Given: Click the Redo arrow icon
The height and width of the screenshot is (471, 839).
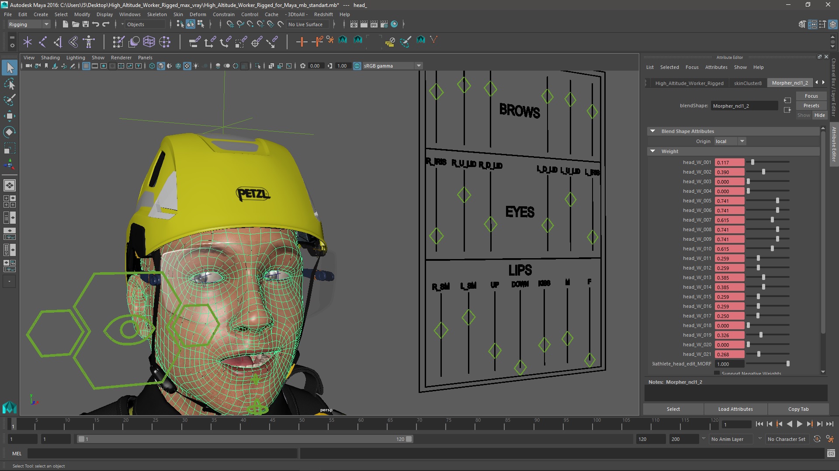Looking at the screenshot, I should click(x=106, y=24).
